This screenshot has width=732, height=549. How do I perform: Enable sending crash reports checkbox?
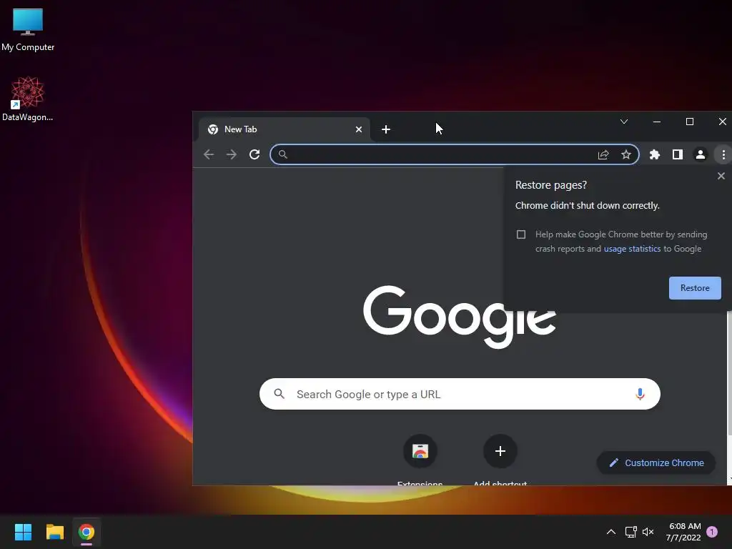[521, 234]
